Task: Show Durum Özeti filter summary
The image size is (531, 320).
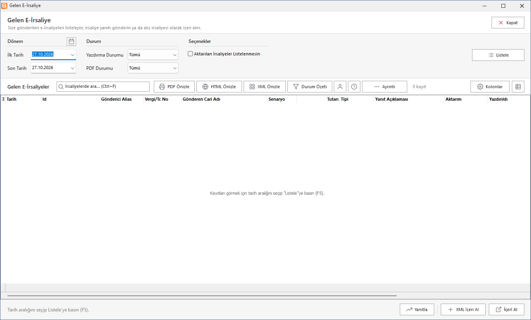Action: pyautogui.click(x=310, y=87)
